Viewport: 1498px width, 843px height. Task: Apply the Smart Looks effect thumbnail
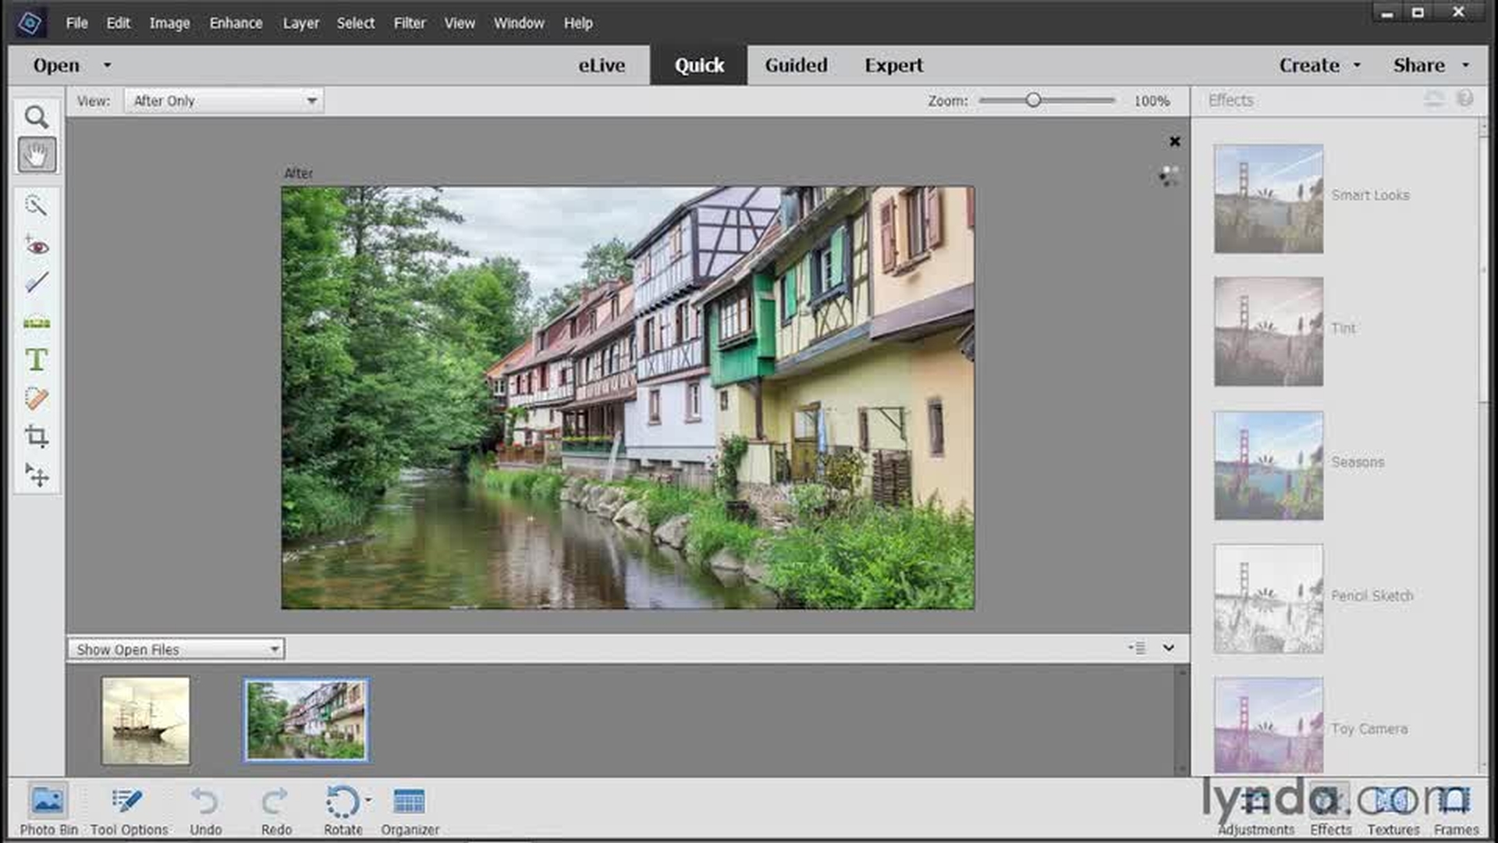(x=1268, y=198)
